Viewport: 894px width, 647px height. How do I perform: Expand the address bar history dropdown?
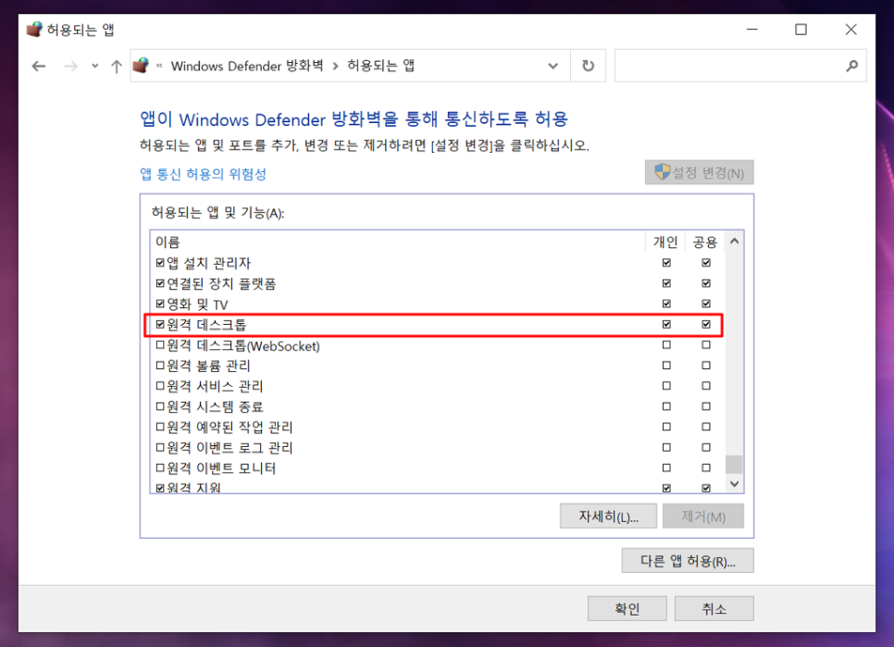click(553, 66)
